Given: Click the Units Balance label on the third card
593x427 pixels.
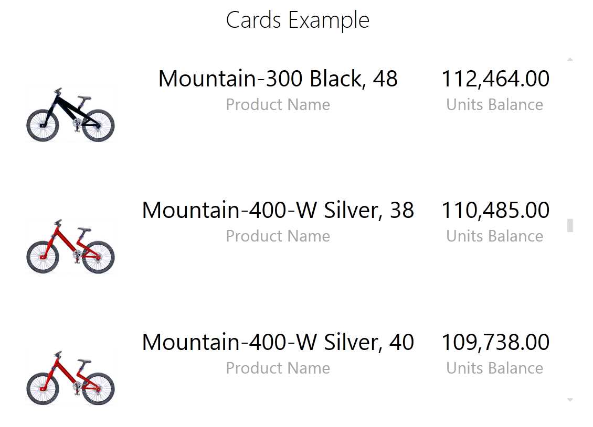Looking at the screenshot, I should pos(495,368).
